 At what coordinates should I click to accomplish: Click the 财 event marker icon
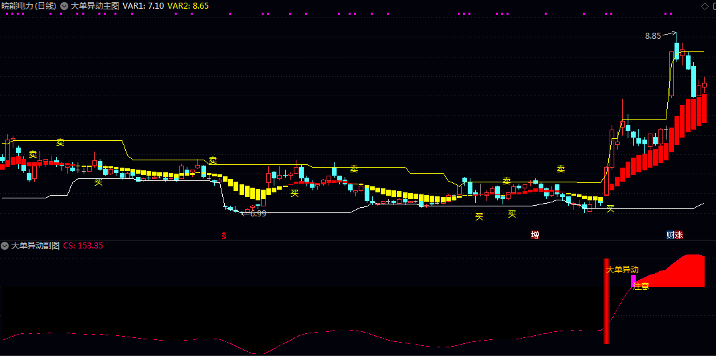click(670, 235)
